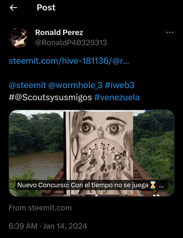Image resolution: width=183 pixels, height=238 pixels.
Task: Visit the @RonaldP40329313 handle
Action: pos(71,43)
